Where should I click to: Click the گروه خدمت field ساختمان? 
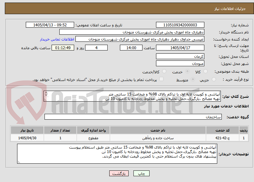133,117
